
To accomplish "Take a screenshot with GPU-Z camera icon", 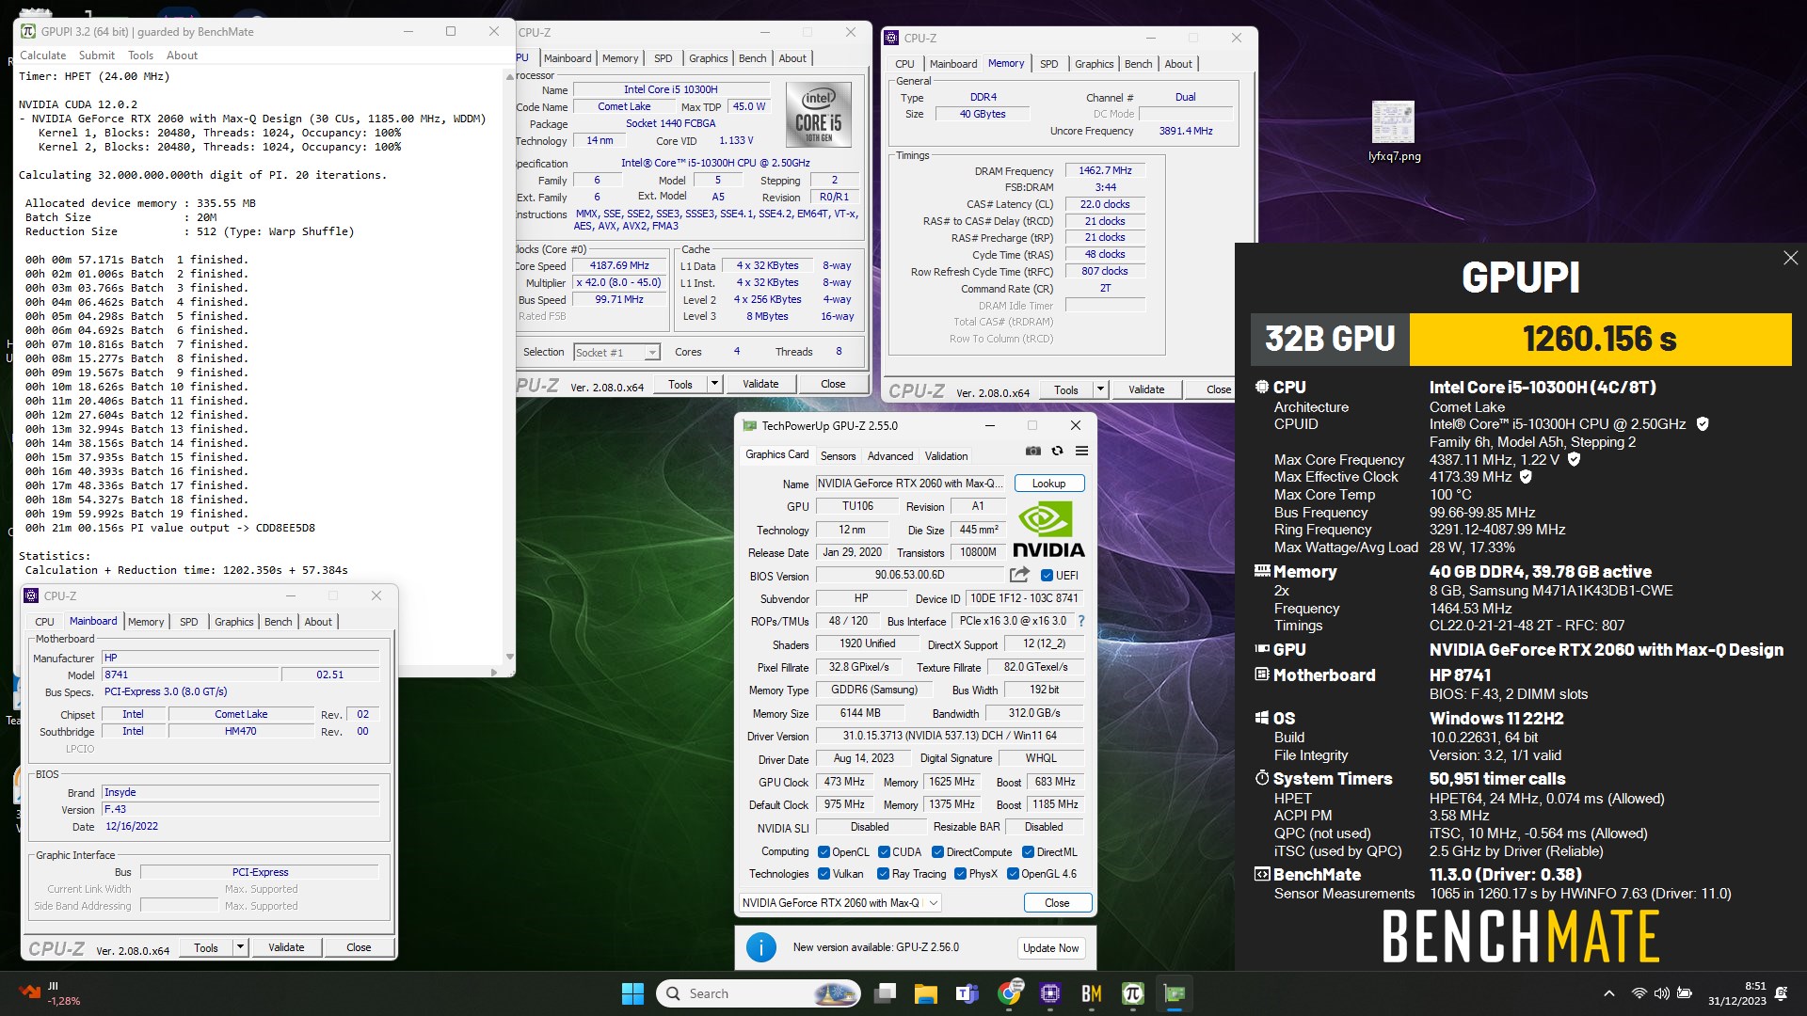I will [x=1032, y=452].
